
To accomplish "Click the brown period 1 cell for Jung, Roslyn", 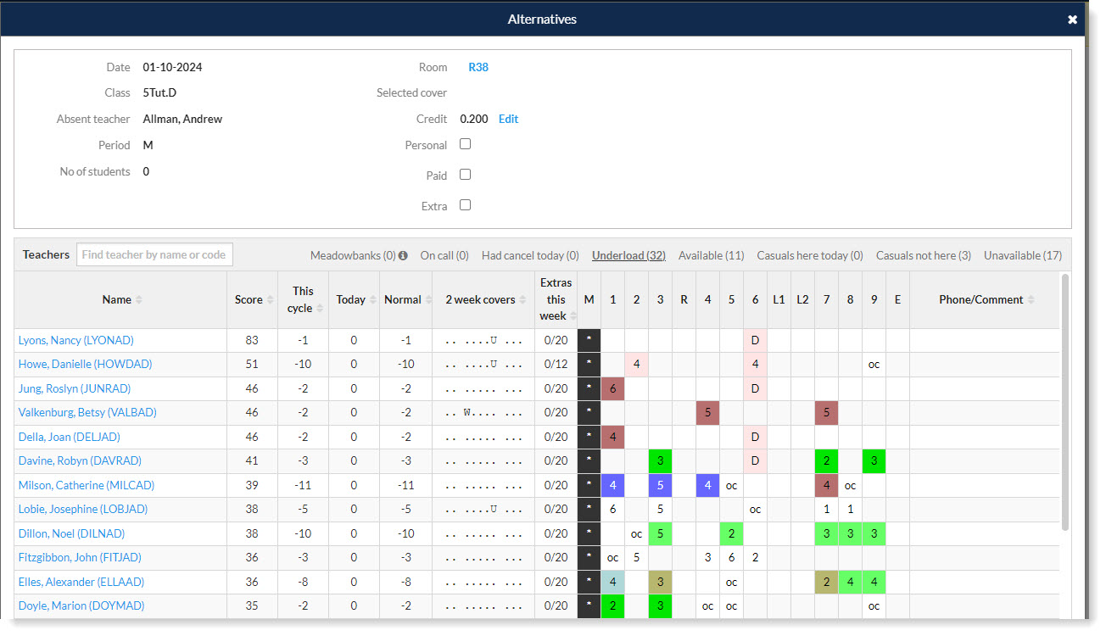I will [613, 388].
